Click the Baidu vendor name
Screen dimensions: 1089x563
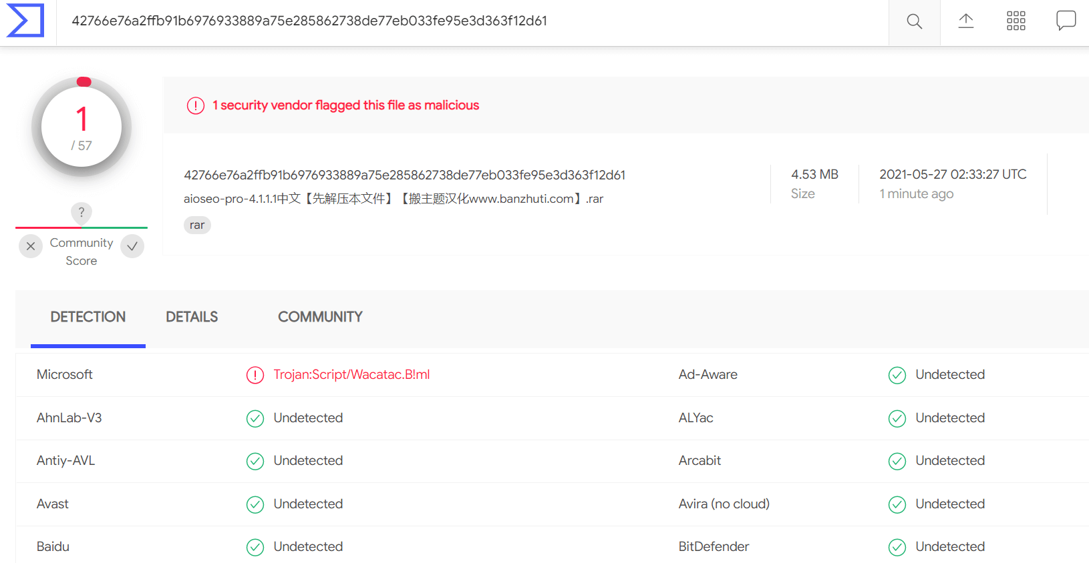coord(53,546)
